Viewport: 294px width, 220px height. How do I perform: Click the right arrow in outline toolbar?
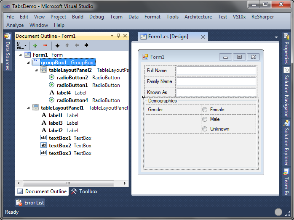(86, 45)
